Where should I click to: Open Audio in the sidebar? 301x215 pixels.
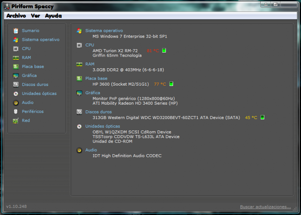[27, 102]
